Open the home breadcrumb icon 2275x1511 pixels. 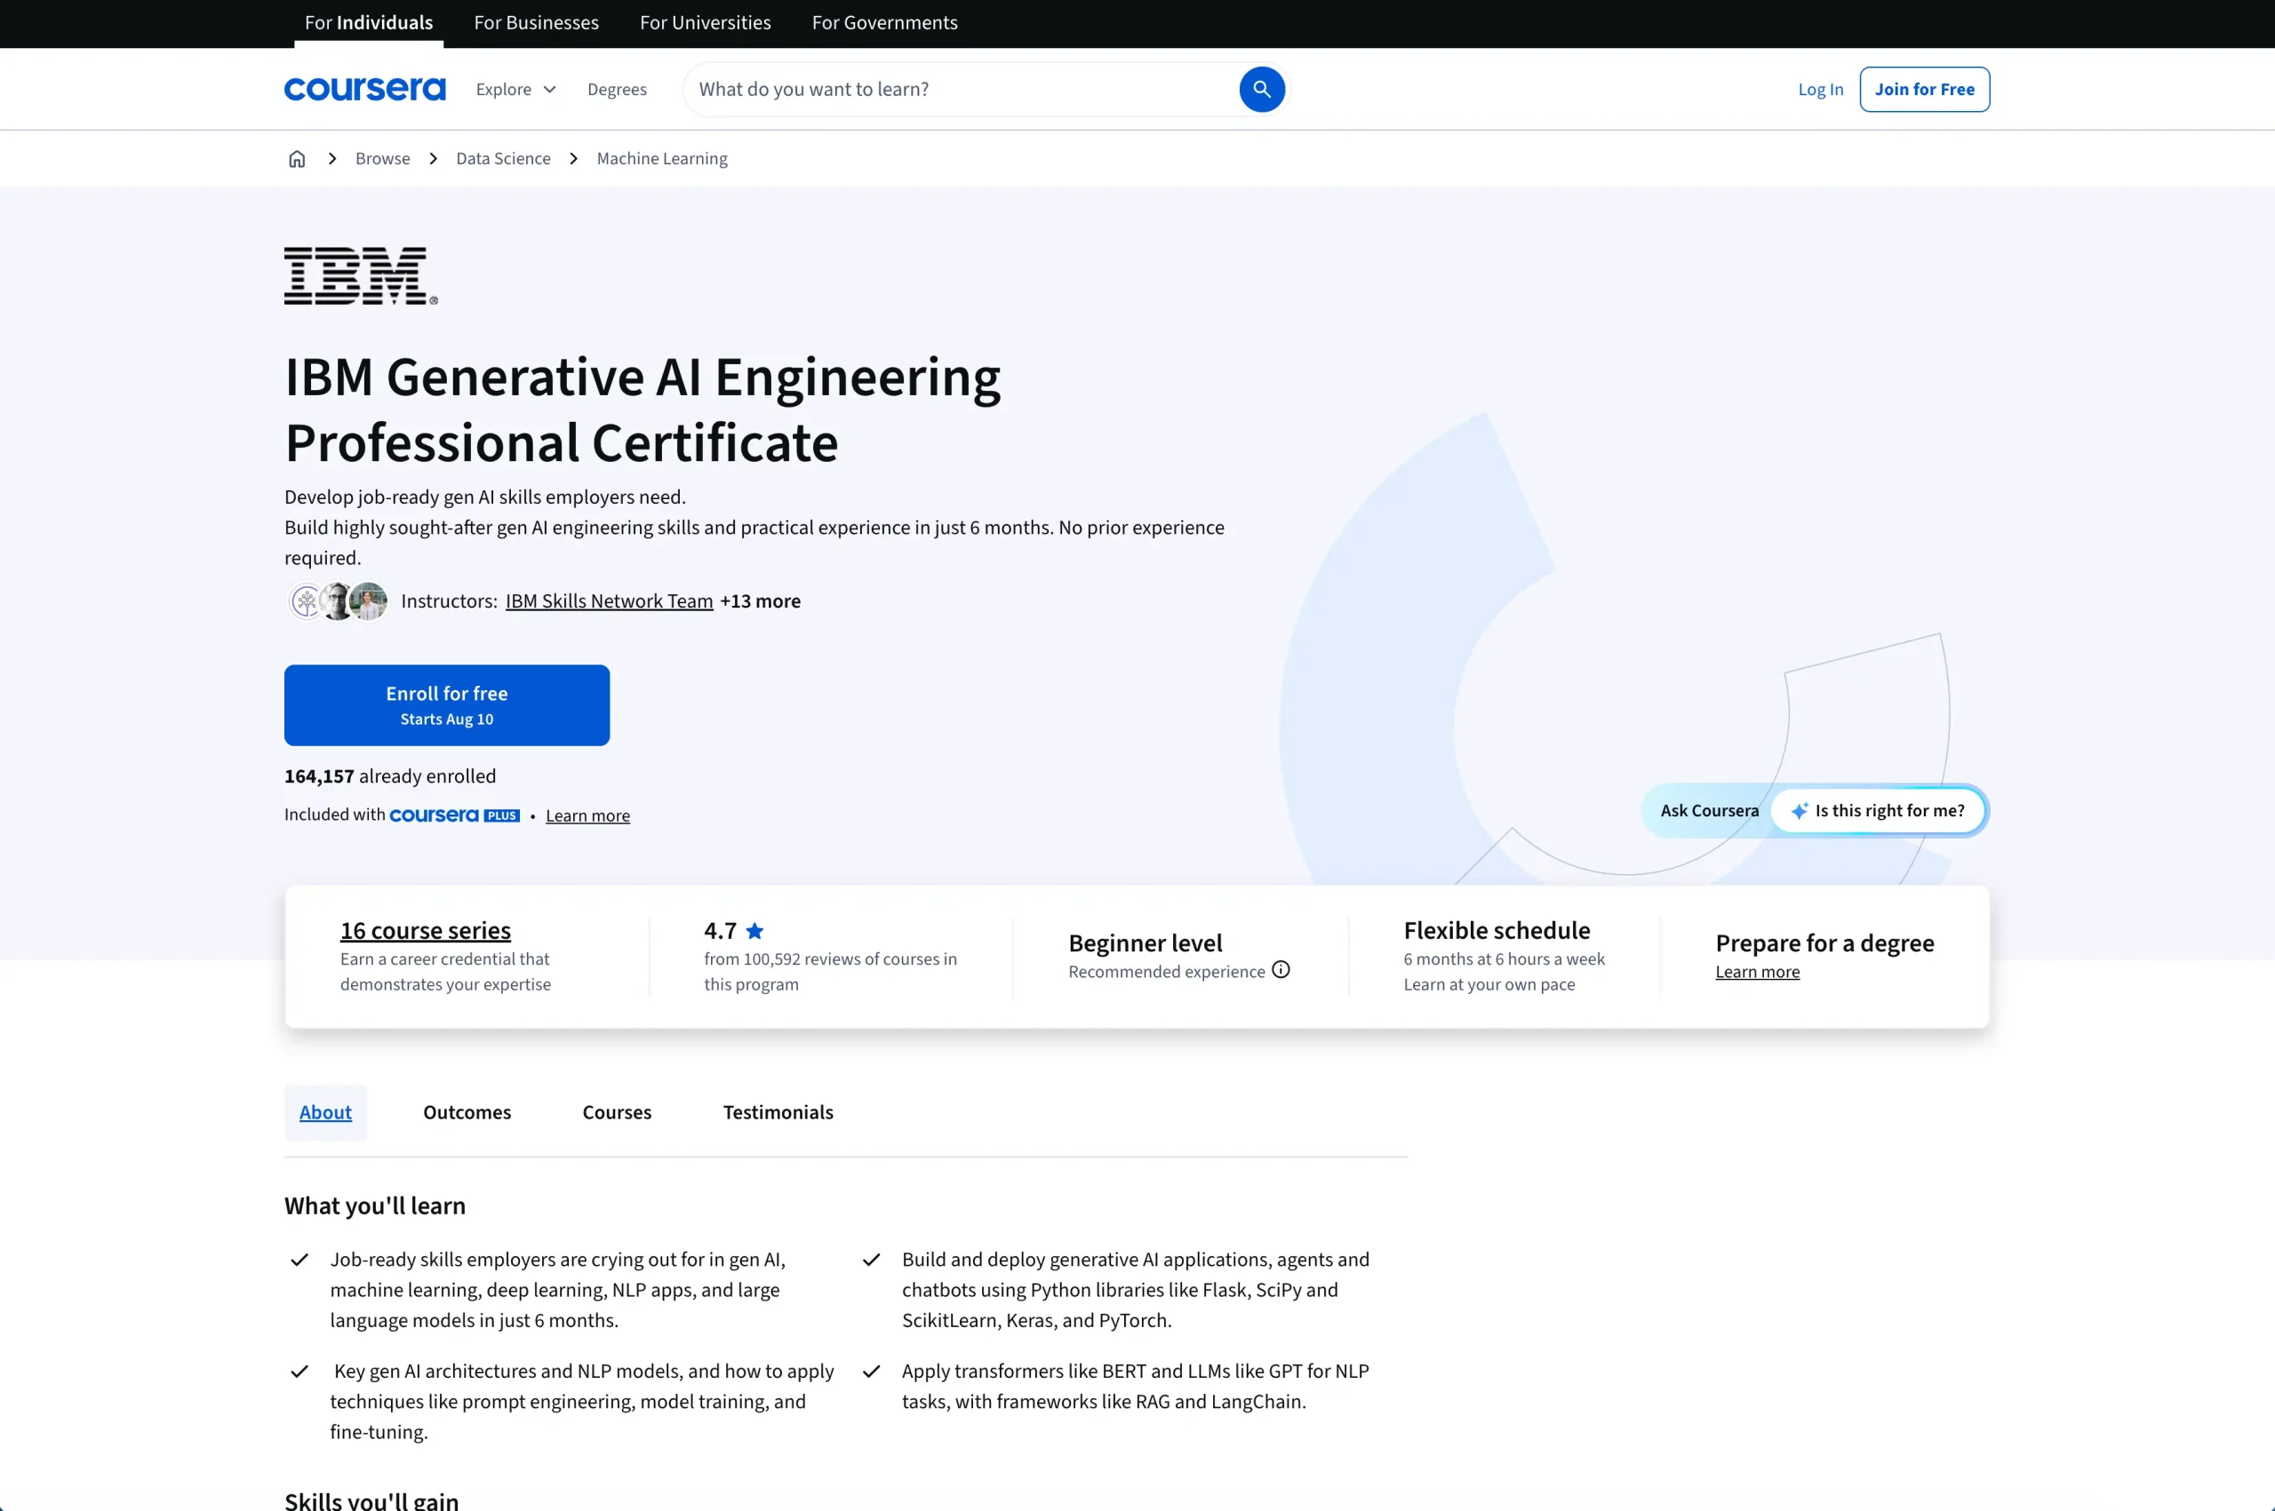[x=297, y=158]
